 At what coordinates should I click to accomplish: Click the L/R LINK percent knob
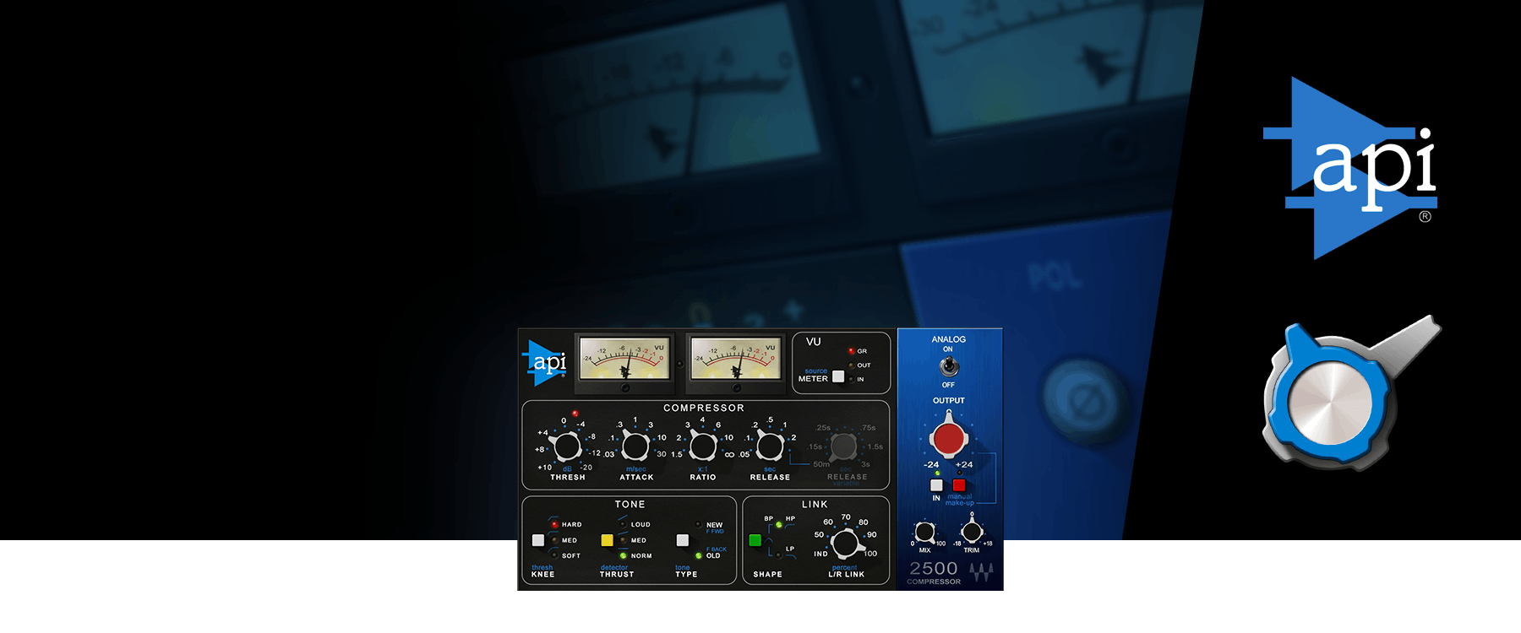pos(844,543)
